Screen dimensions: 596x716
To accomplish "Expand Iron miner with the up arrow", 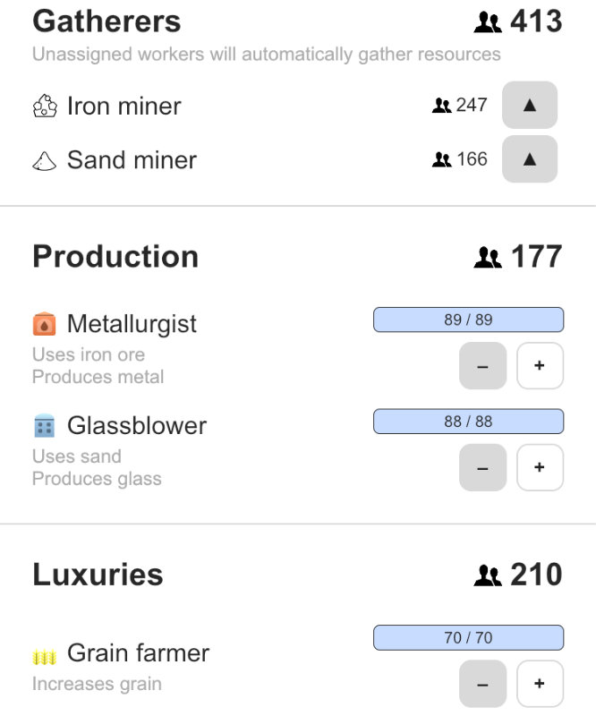I will point(530,105).
